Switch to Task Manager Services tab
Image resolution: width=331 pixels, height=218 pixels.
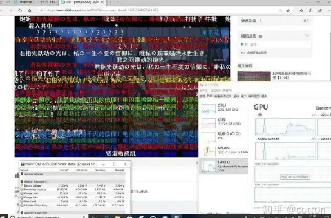(264, 96)
